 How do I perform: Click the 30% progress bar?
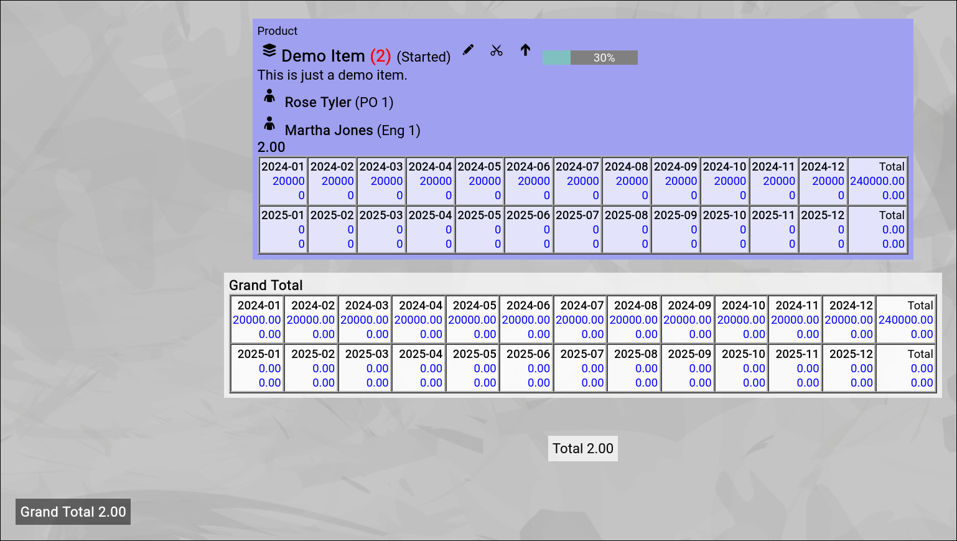(589, 58)
